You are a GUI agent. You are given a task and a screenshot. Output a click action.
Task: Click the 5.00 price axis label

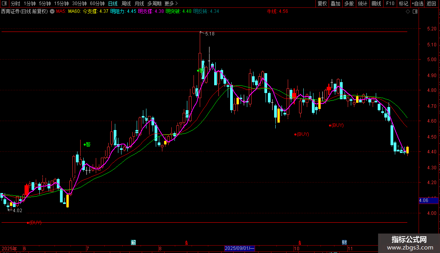pos(431,60)
